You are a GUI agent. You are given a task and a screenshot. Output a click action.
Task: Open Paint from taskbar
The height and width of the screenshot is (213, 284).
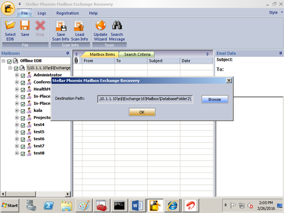(84, 206)
